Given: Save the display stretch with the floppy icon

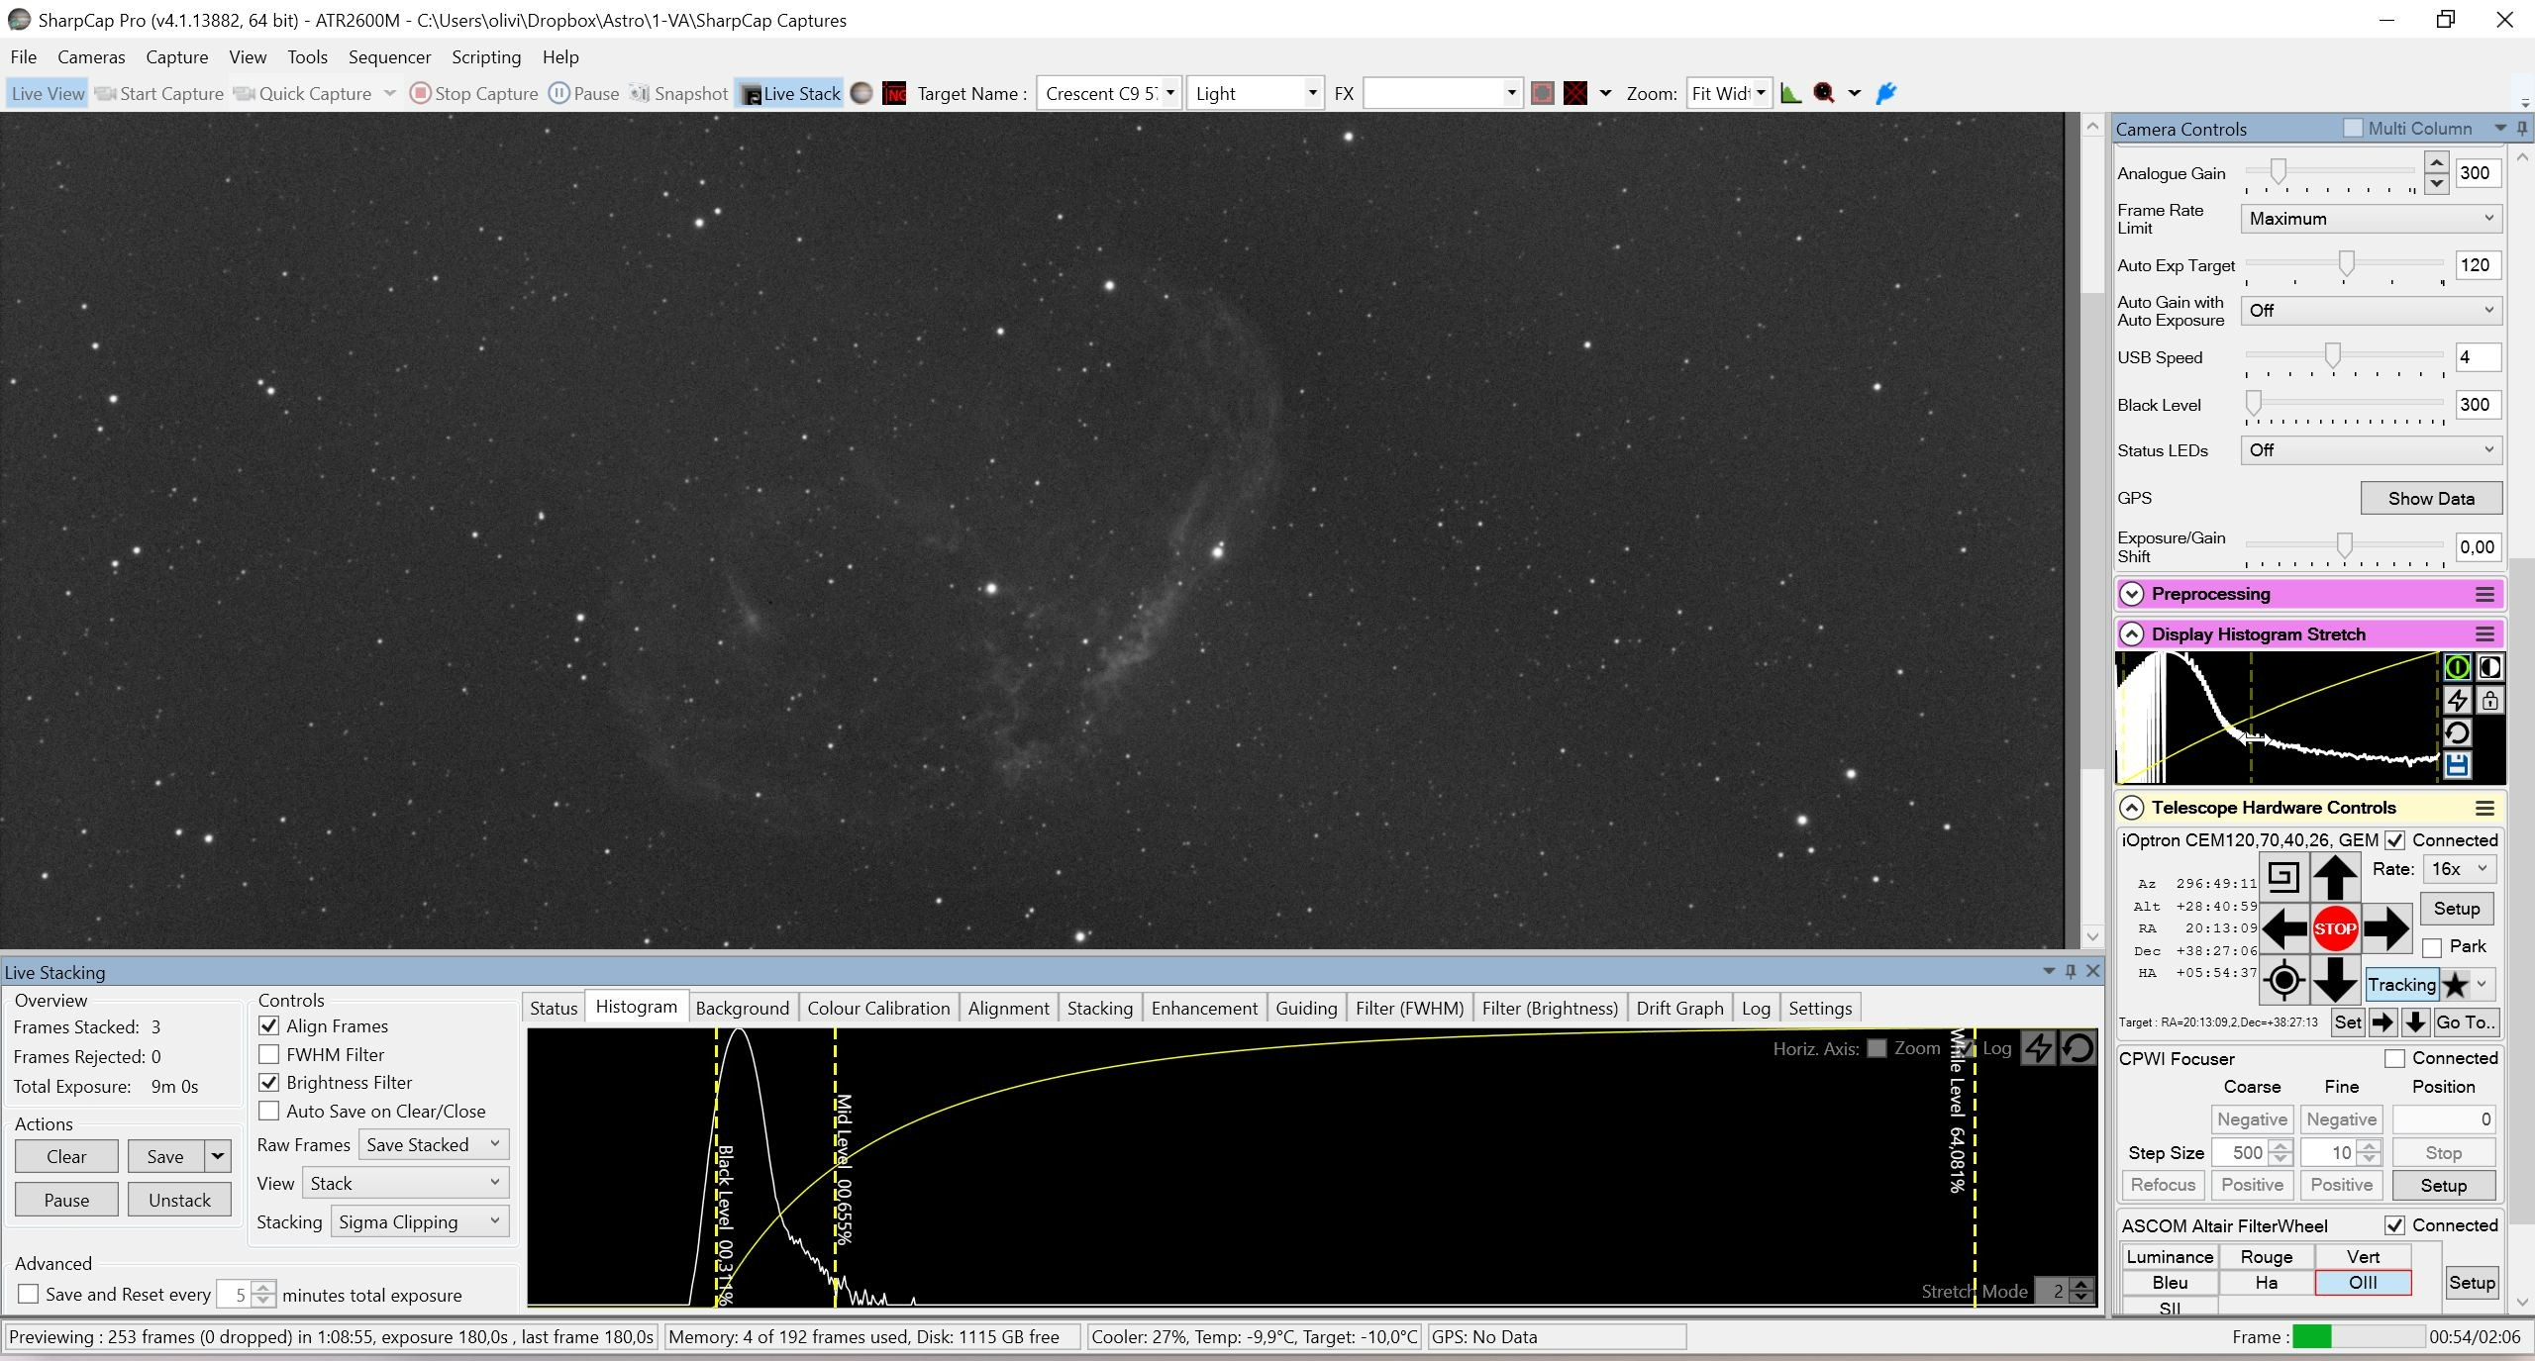Looking at the screenshot, I should coord(2457,765).
